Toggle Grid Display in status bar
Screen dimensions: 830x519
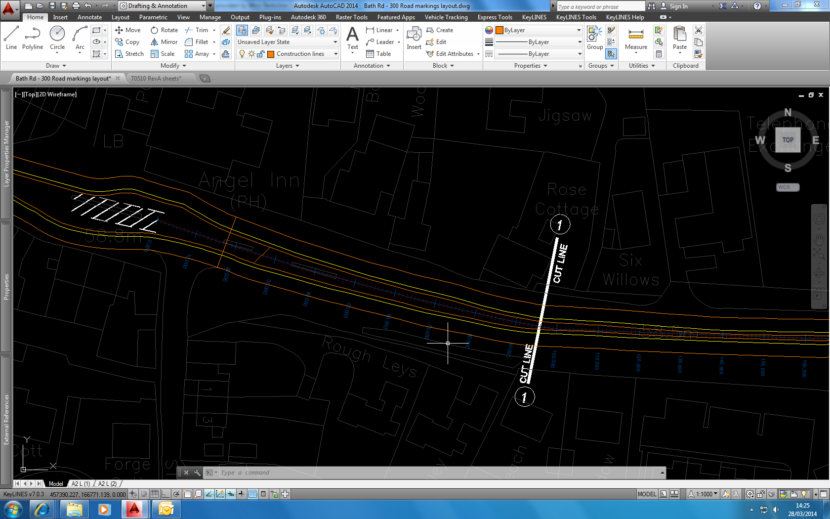coord(155,494)
